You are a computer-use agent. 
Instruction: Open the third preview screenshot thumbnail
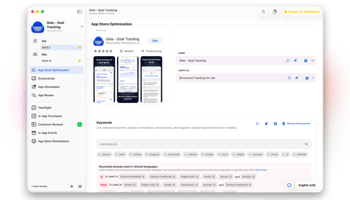point(151,79)
